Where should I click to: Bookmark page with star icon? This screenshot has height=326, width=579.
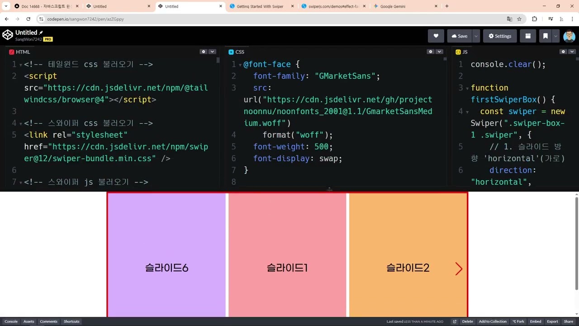pyautogui.click(x=519, y=19)
